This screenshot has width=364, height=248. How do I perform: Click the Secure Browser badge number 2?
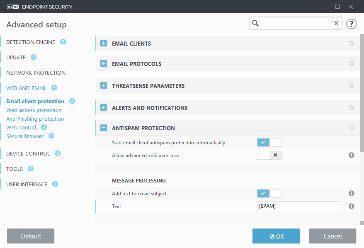click(51, 136)
